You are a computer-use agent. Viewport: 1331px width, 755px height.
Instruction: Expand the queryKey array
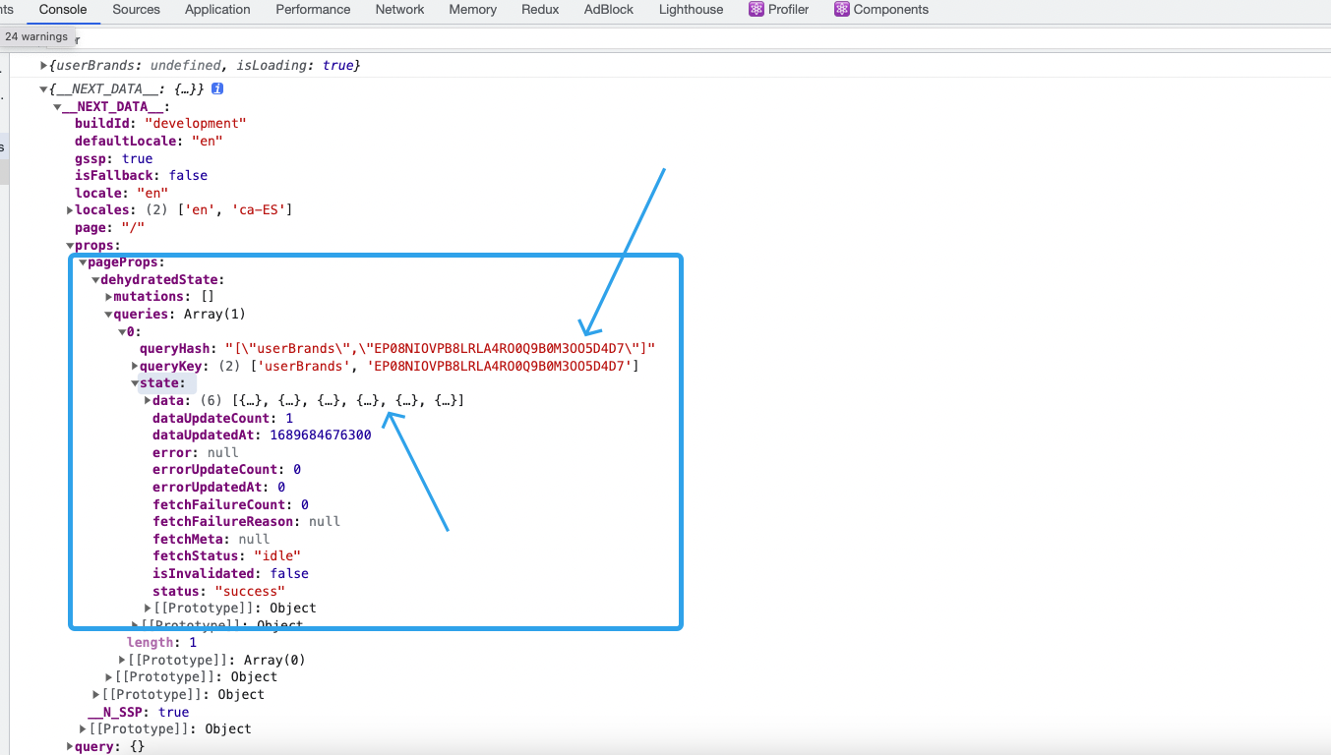point(135,366)
